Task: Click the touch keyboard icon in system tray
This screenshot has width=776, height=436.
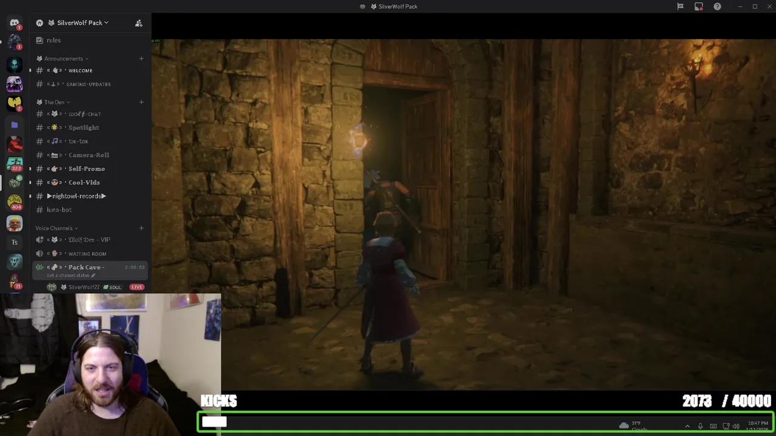Action: [713, 426]
